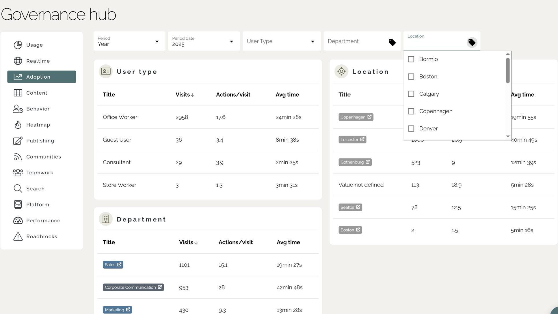This screenshot has width=558, height=314.
Task: Click the Content grid icon
Action: tap(18, 93)
